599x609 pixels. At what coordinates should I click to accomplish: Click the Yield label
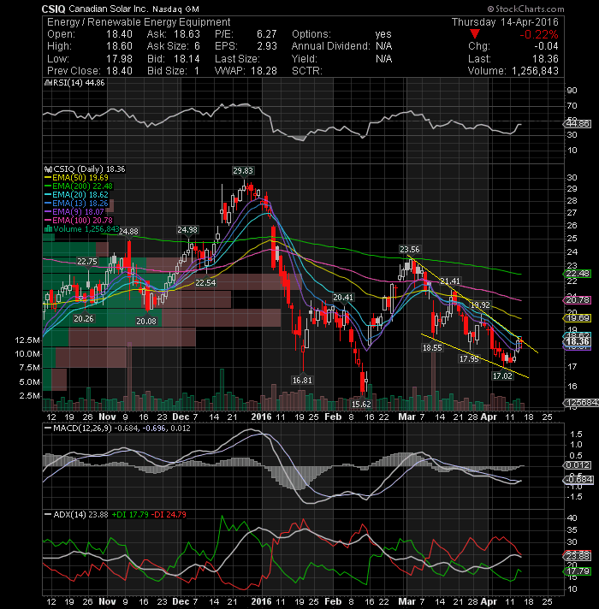click(305, 59)
